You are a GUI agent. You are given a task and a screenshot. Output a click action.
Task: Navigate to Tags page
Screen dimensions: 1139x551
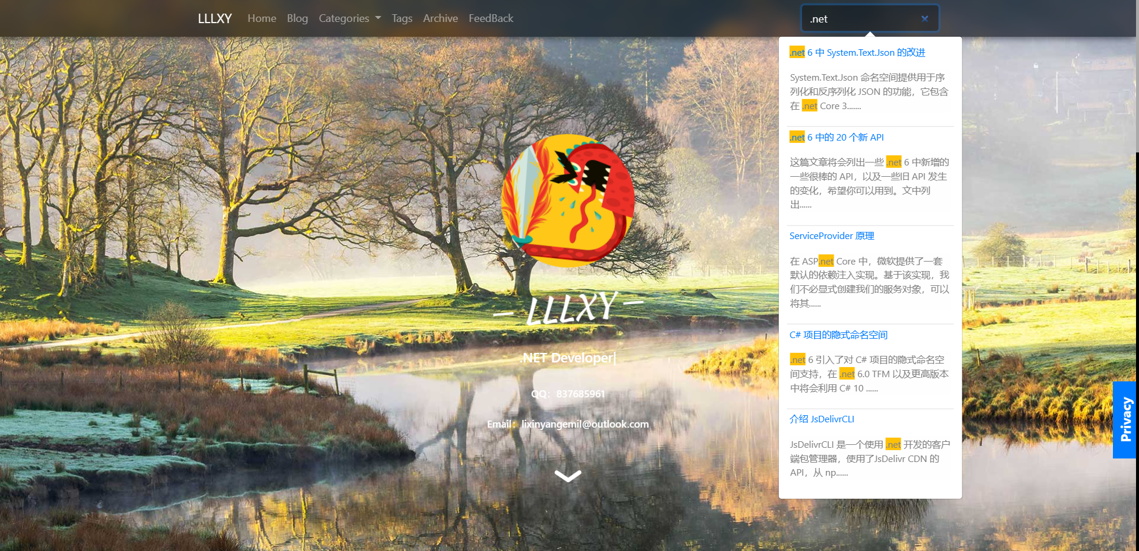pyautogui.click(x=402, y=18)
